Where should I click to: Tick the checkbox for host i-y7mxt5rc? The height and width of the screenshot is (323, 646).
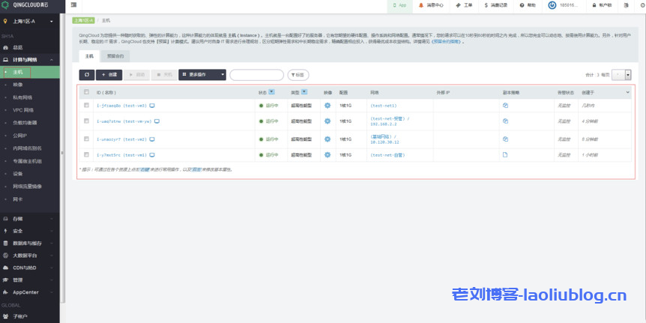(87, 155)
